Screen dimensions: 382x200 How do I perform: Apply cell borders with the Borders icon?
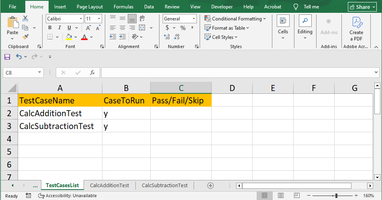pyautogui.click(x=50, y=37)
